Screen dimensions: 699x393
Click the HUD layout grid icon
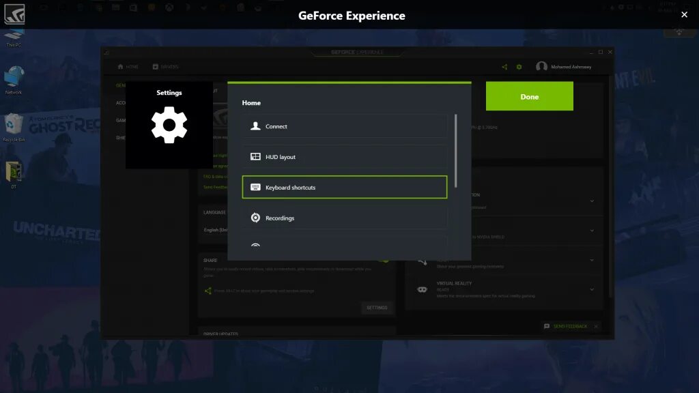[x=255, y=156]
